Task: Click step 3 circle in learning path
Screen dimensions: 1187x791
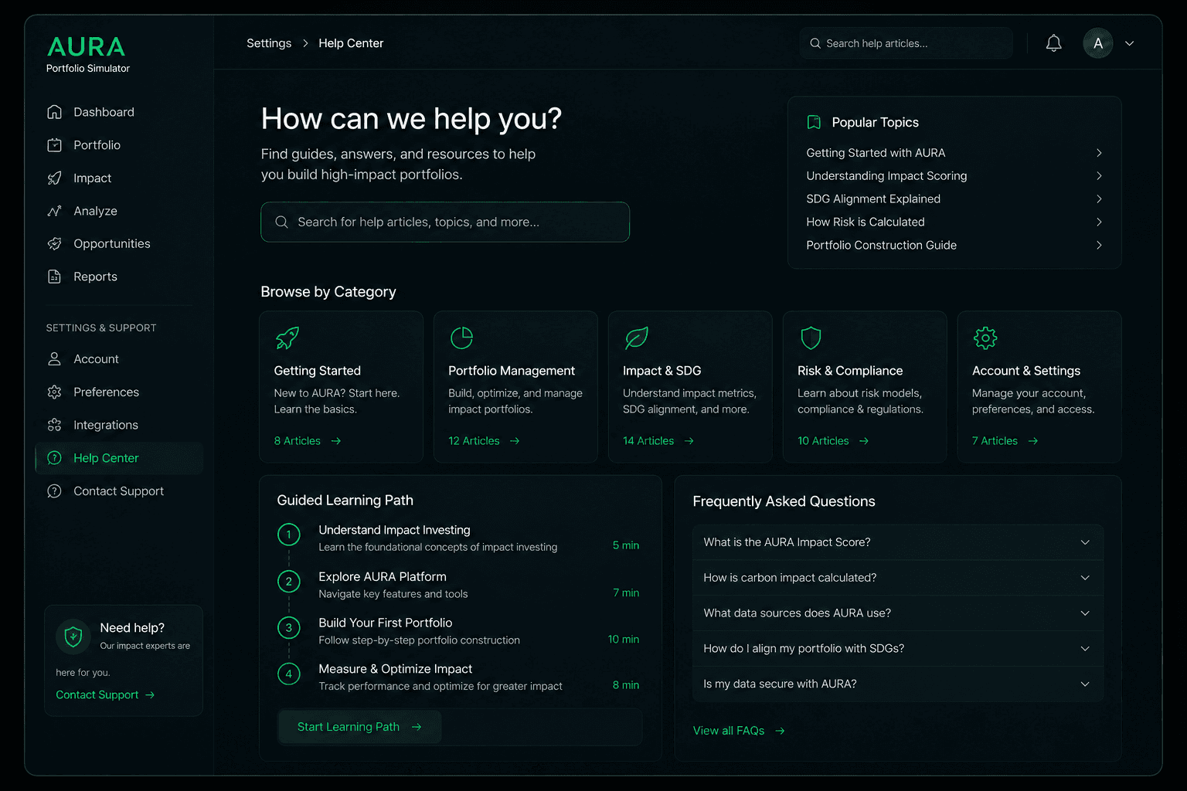Action: coord(289,627)
